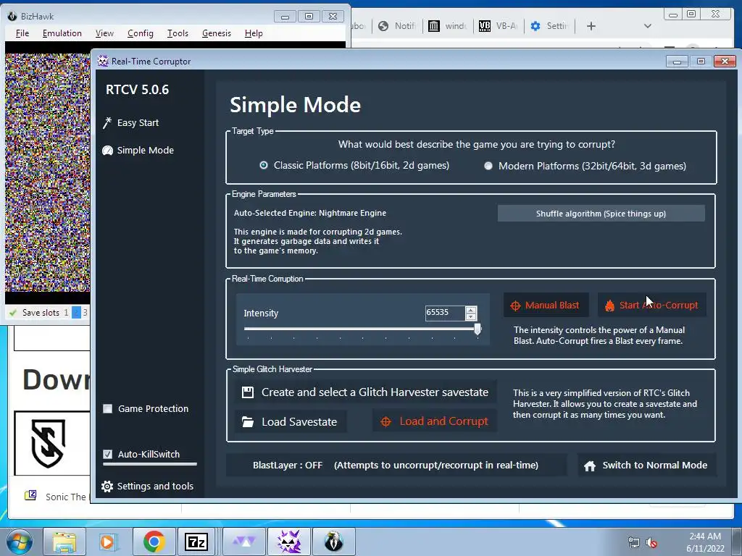Open the BizHawk View menu

click(x=104, y=33)
